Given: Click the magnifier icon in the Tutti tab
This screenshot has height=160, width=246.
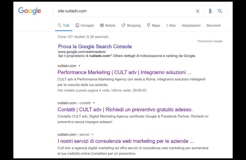Looking at the screenshot, I should (x=59, y=25).
